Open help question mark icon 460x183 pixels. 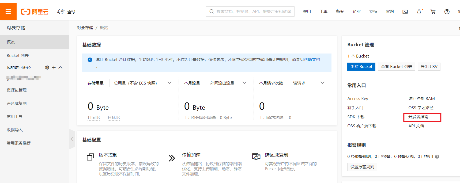coord(447,12)
